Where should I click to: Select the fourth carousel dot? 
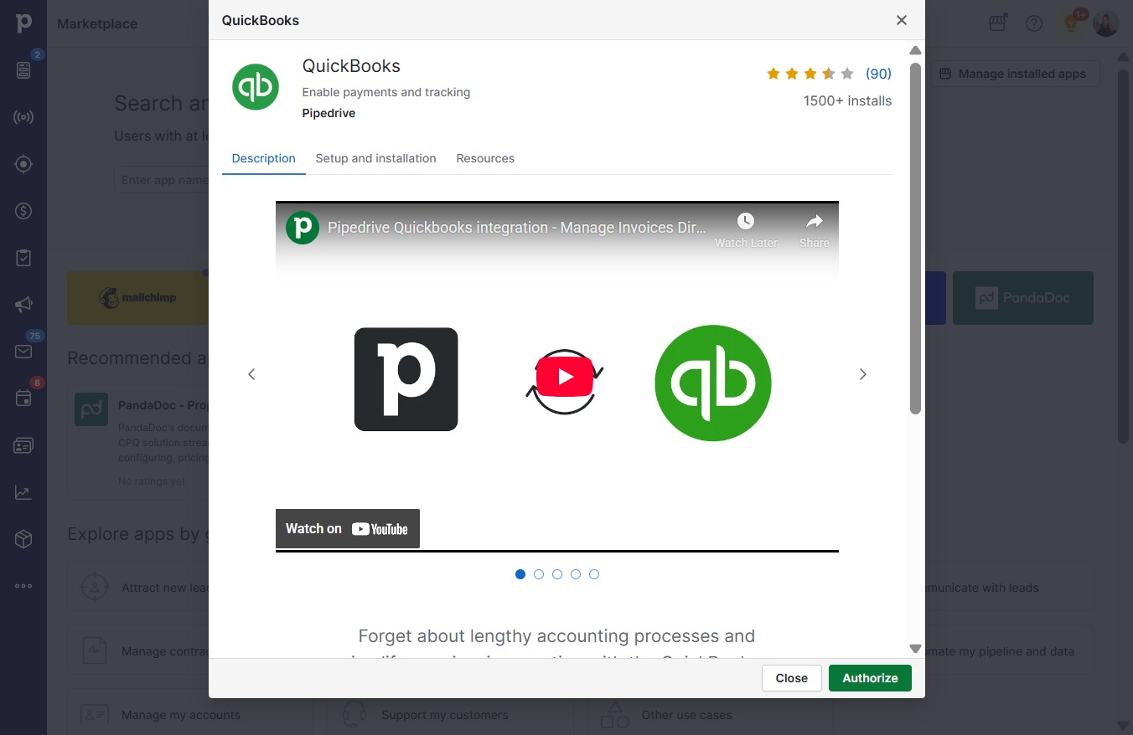576,574
